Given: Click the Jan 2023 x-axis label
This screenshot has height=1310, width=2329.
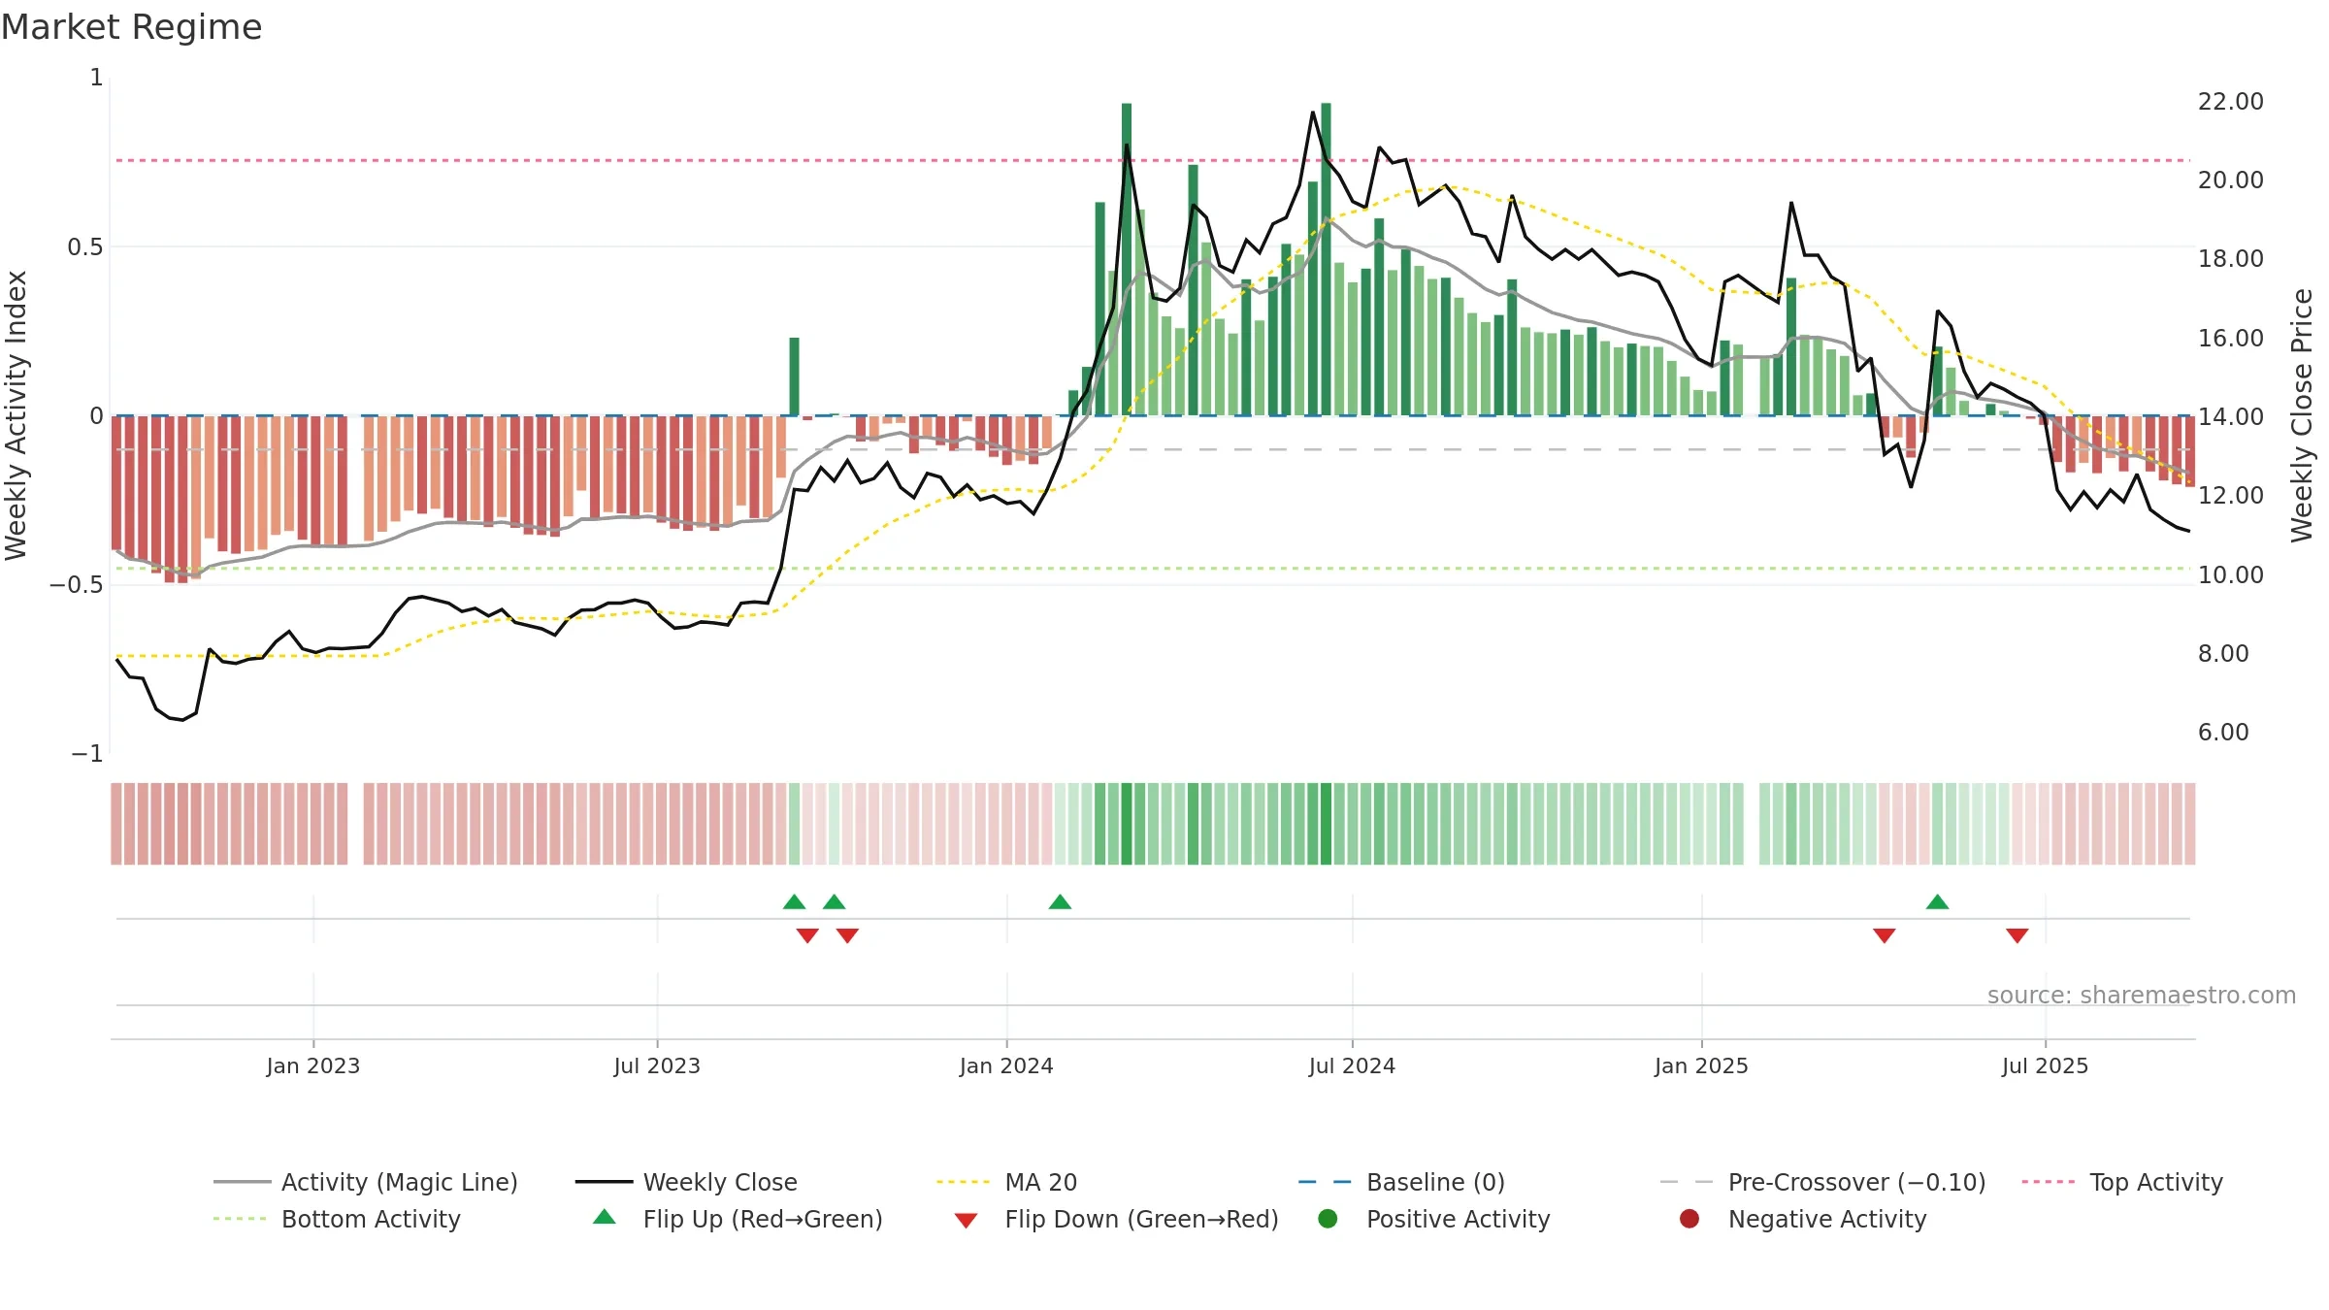Looking at the screenshot, I should point(313,1065).
